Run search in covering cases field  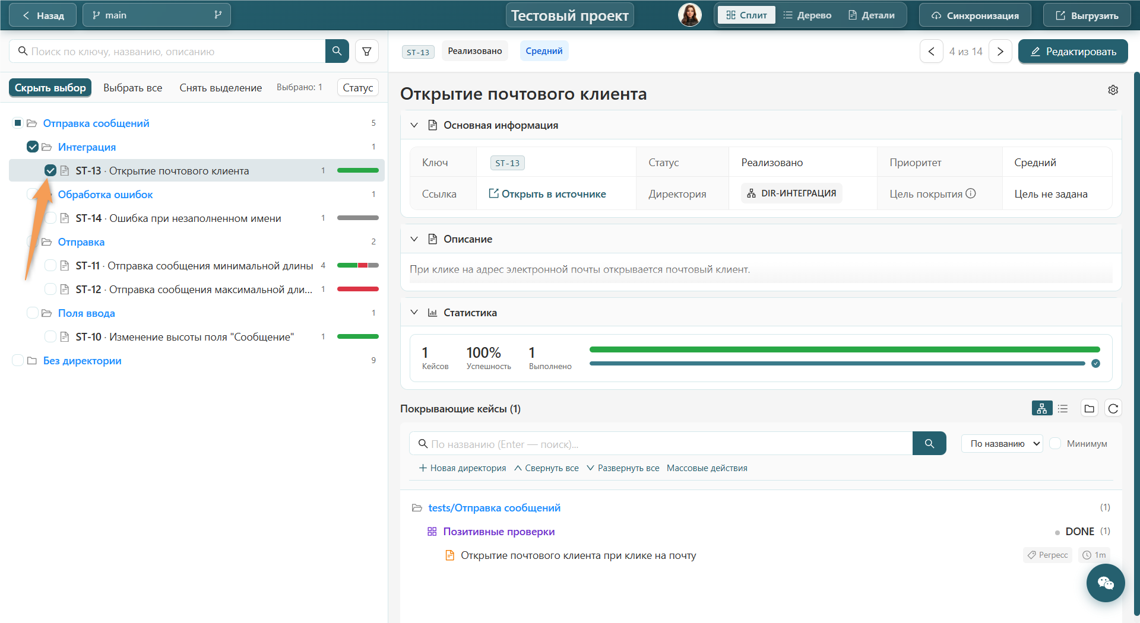click(929, 443)
